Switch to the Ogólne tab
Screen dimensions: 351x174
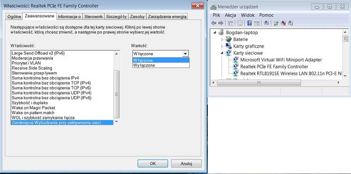14,17
